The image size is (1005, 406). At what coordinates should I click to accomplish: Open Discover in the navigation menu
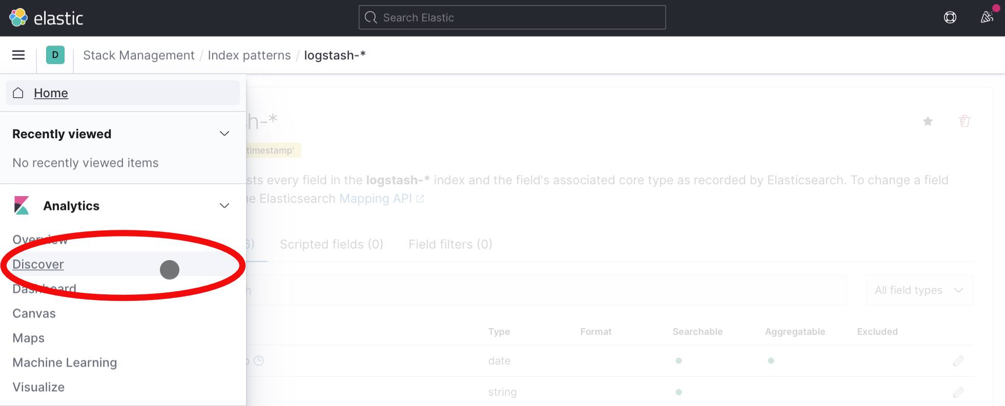(38, 264)
